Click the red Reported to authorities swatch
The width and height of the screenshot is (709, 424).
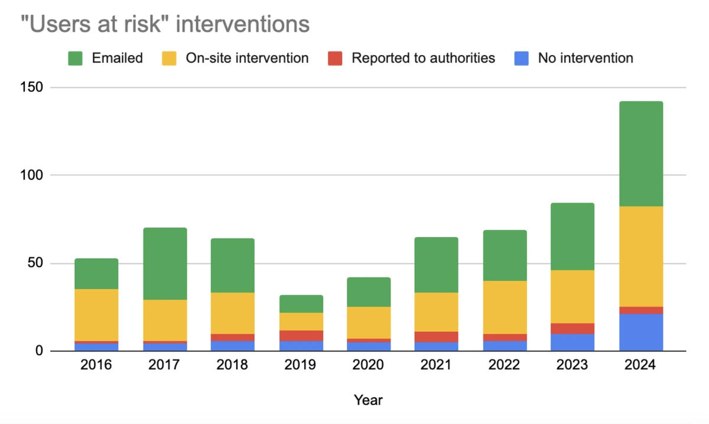pos(335,58)
